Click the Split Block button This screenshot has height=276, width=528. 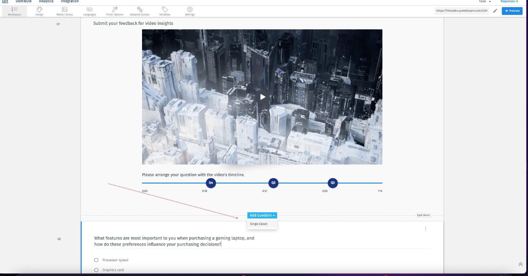coord(423,215)
